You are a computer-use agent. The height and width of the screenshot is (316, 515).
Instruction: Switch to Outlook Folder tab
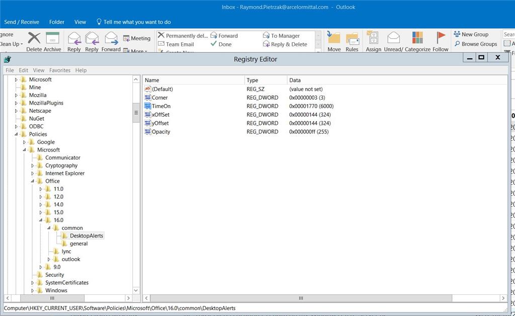(x=57, y=22)
